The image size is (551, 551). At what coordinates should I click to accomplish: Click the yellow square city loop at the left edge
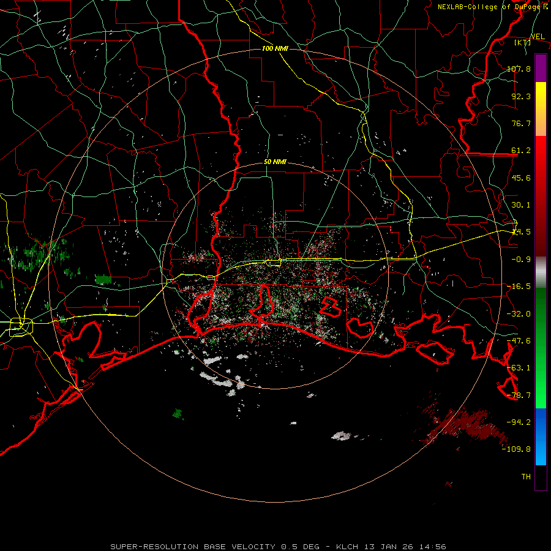[21, 327]
